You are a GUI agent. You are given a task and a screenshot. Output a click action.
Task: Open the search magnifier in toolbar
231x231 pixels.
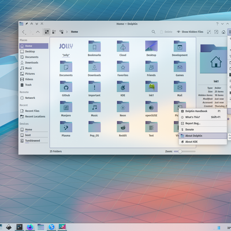point(154,32)
